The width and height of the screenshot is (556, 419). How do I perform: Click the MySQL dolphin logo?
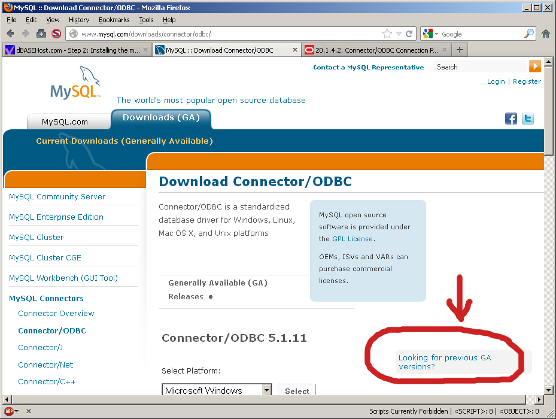75,83
